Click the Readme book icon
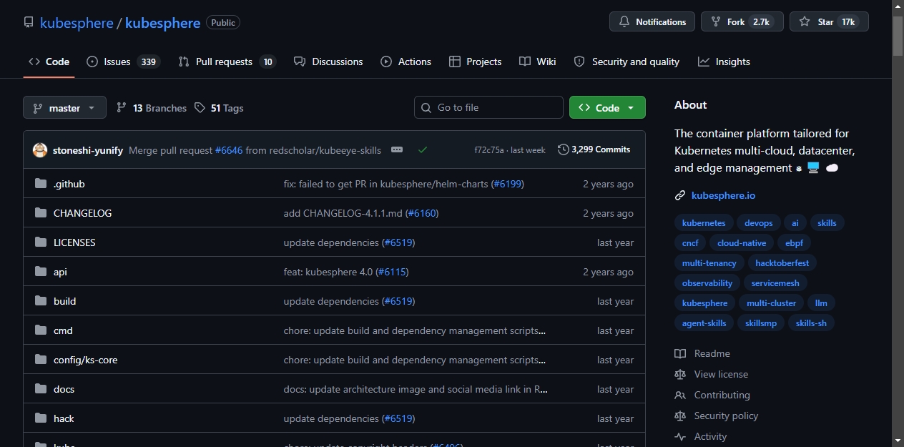The image size is (904, 447). click(680, 353)
